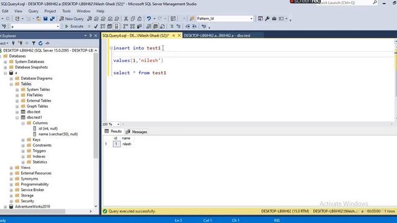Screen dimensions: 397x223
Task: Click Comment out selected lines icon
Action: pos(171,26)
